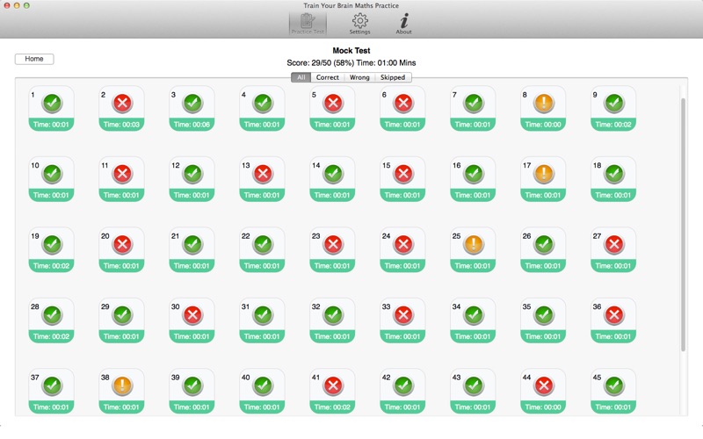Open question 27 wrong answer tile

click(x=613, y=250)
